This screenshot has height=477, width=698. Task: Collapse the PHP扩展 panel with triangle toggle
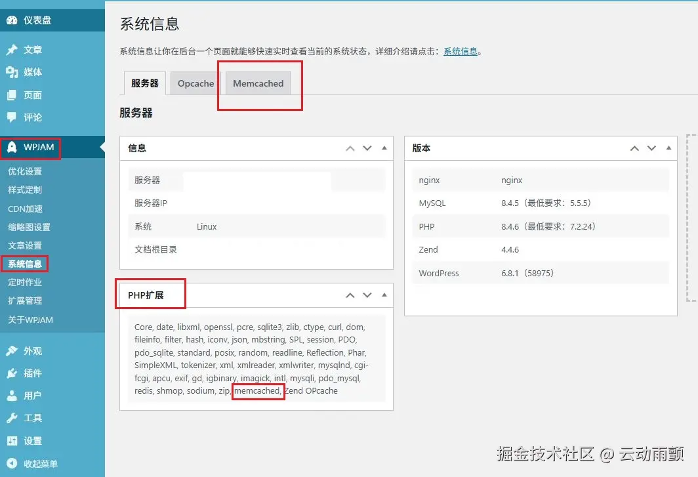point(384,295)
